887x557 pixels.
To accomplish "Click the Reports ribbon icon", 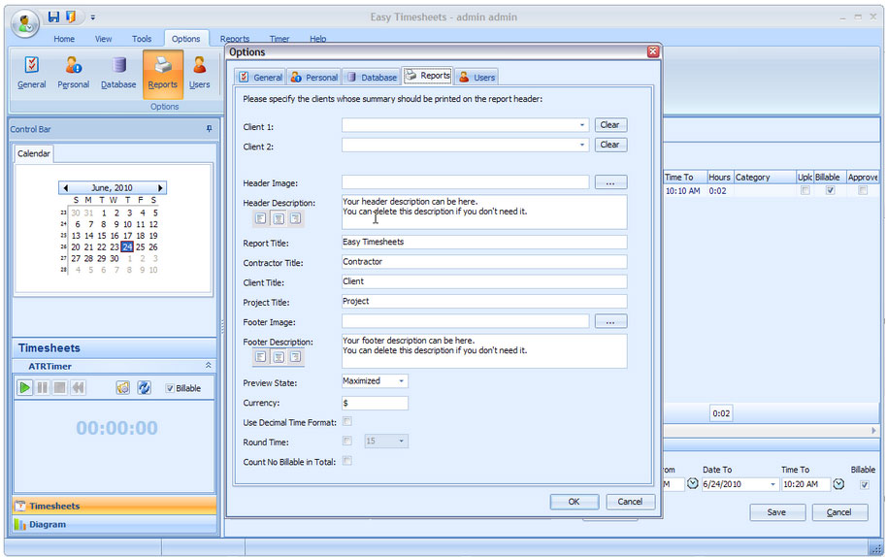I will click(x=163, y=74).
